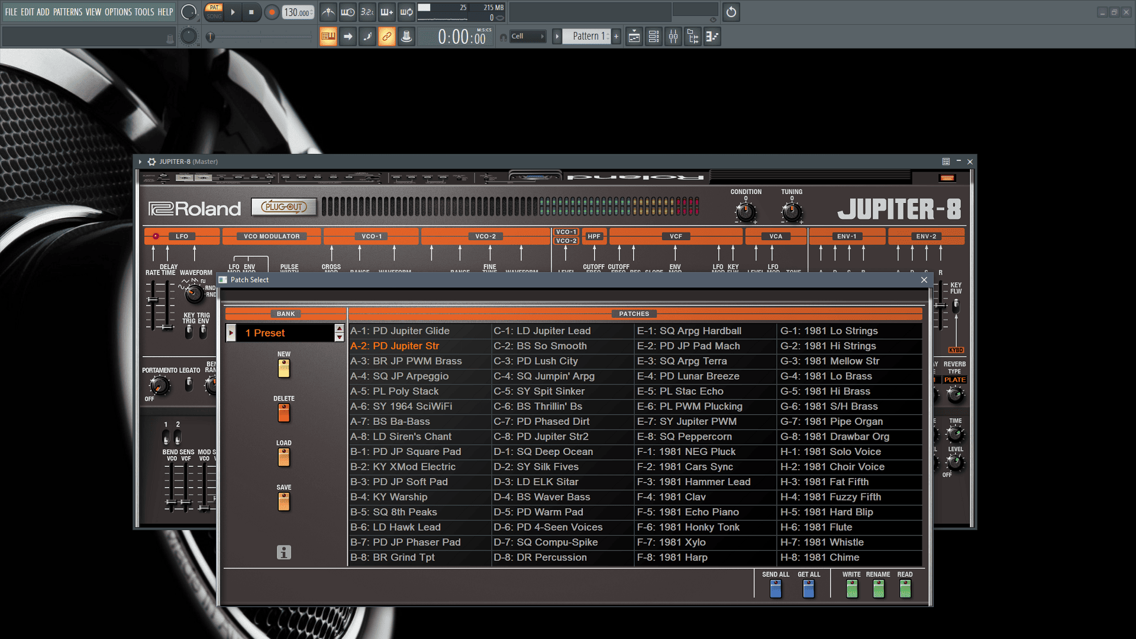The height and width of the screenshot is (639, 1136).
Task: Toggle the multilink to controllers icon
Action: pos(387,37)
